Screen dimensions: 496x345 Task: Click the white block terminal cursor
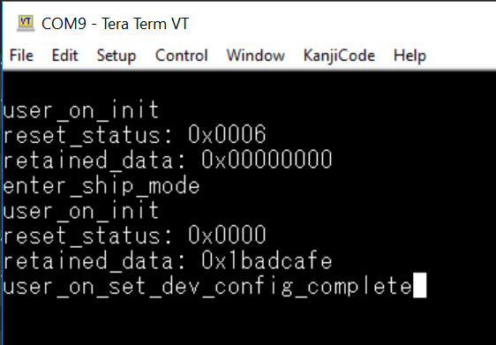[x=420, y=286]
